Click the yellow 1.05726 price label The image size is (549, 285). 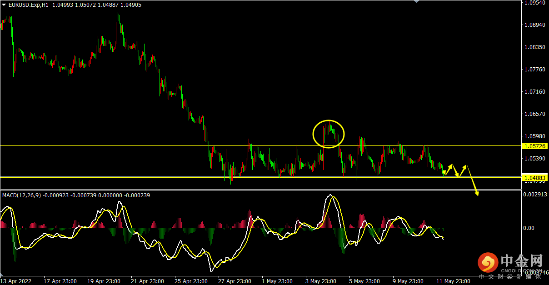[534, 146]
